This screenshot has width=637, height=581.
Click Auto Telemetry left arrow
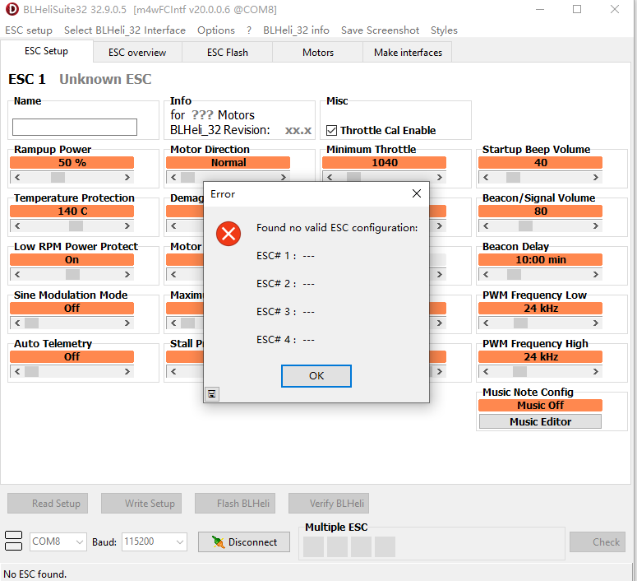pos(17,371)
